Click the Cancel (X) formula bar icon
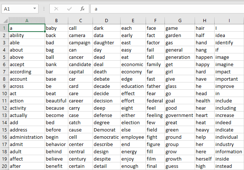The height and width of the screenshot is (170, 244). [x=56, y=9]
